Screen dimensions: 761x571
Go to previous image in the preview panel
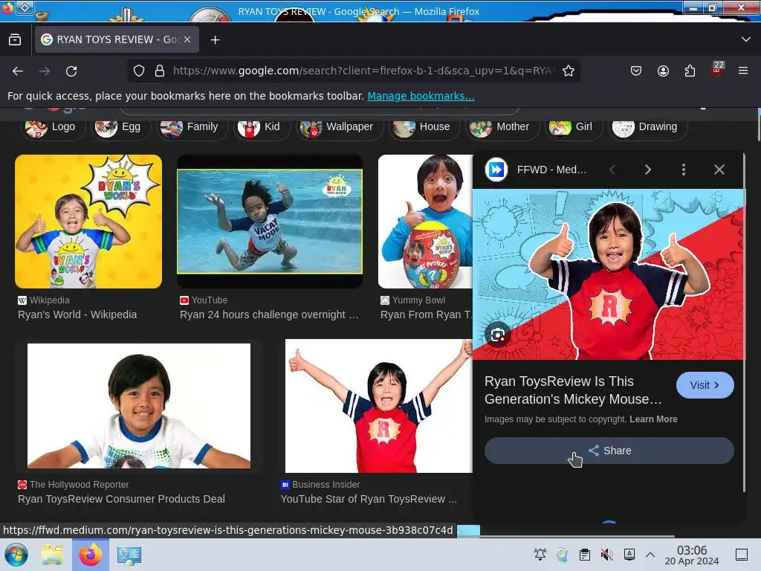click(x=612, y=170)
